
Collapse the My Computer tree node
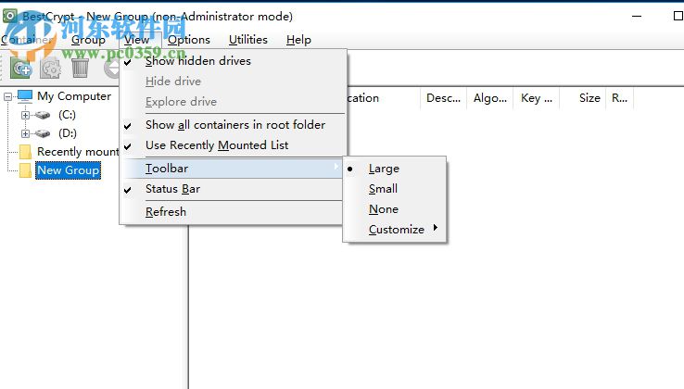pos(7,96)
